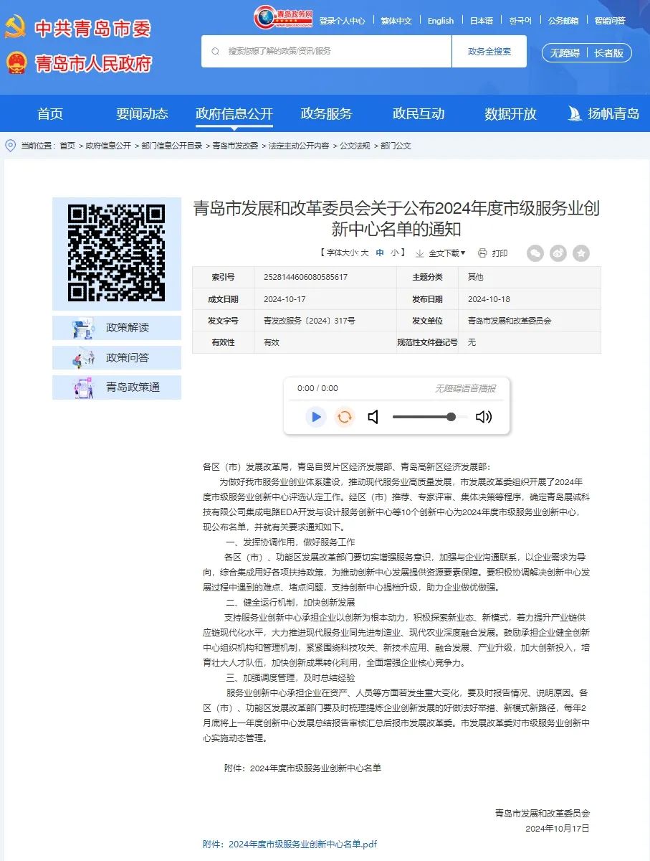Click the 发布日期 value 2024-10-18
Screen dimensions: 650x861
[x=489, y=299]
